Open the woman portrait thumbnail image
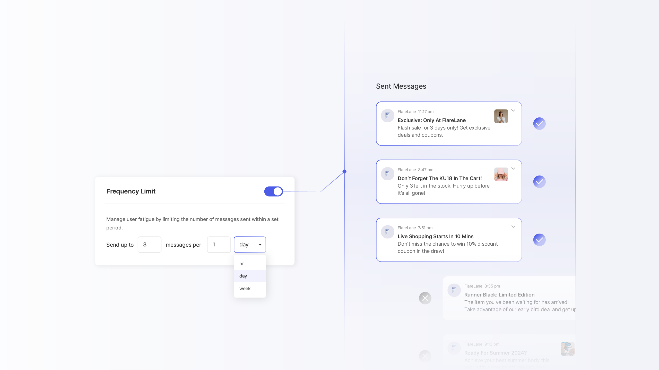 [501, 116]
